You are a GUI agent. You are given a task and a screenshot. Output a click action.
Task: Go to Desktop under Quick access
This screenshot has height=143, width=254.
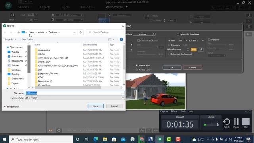click(15, 52)
